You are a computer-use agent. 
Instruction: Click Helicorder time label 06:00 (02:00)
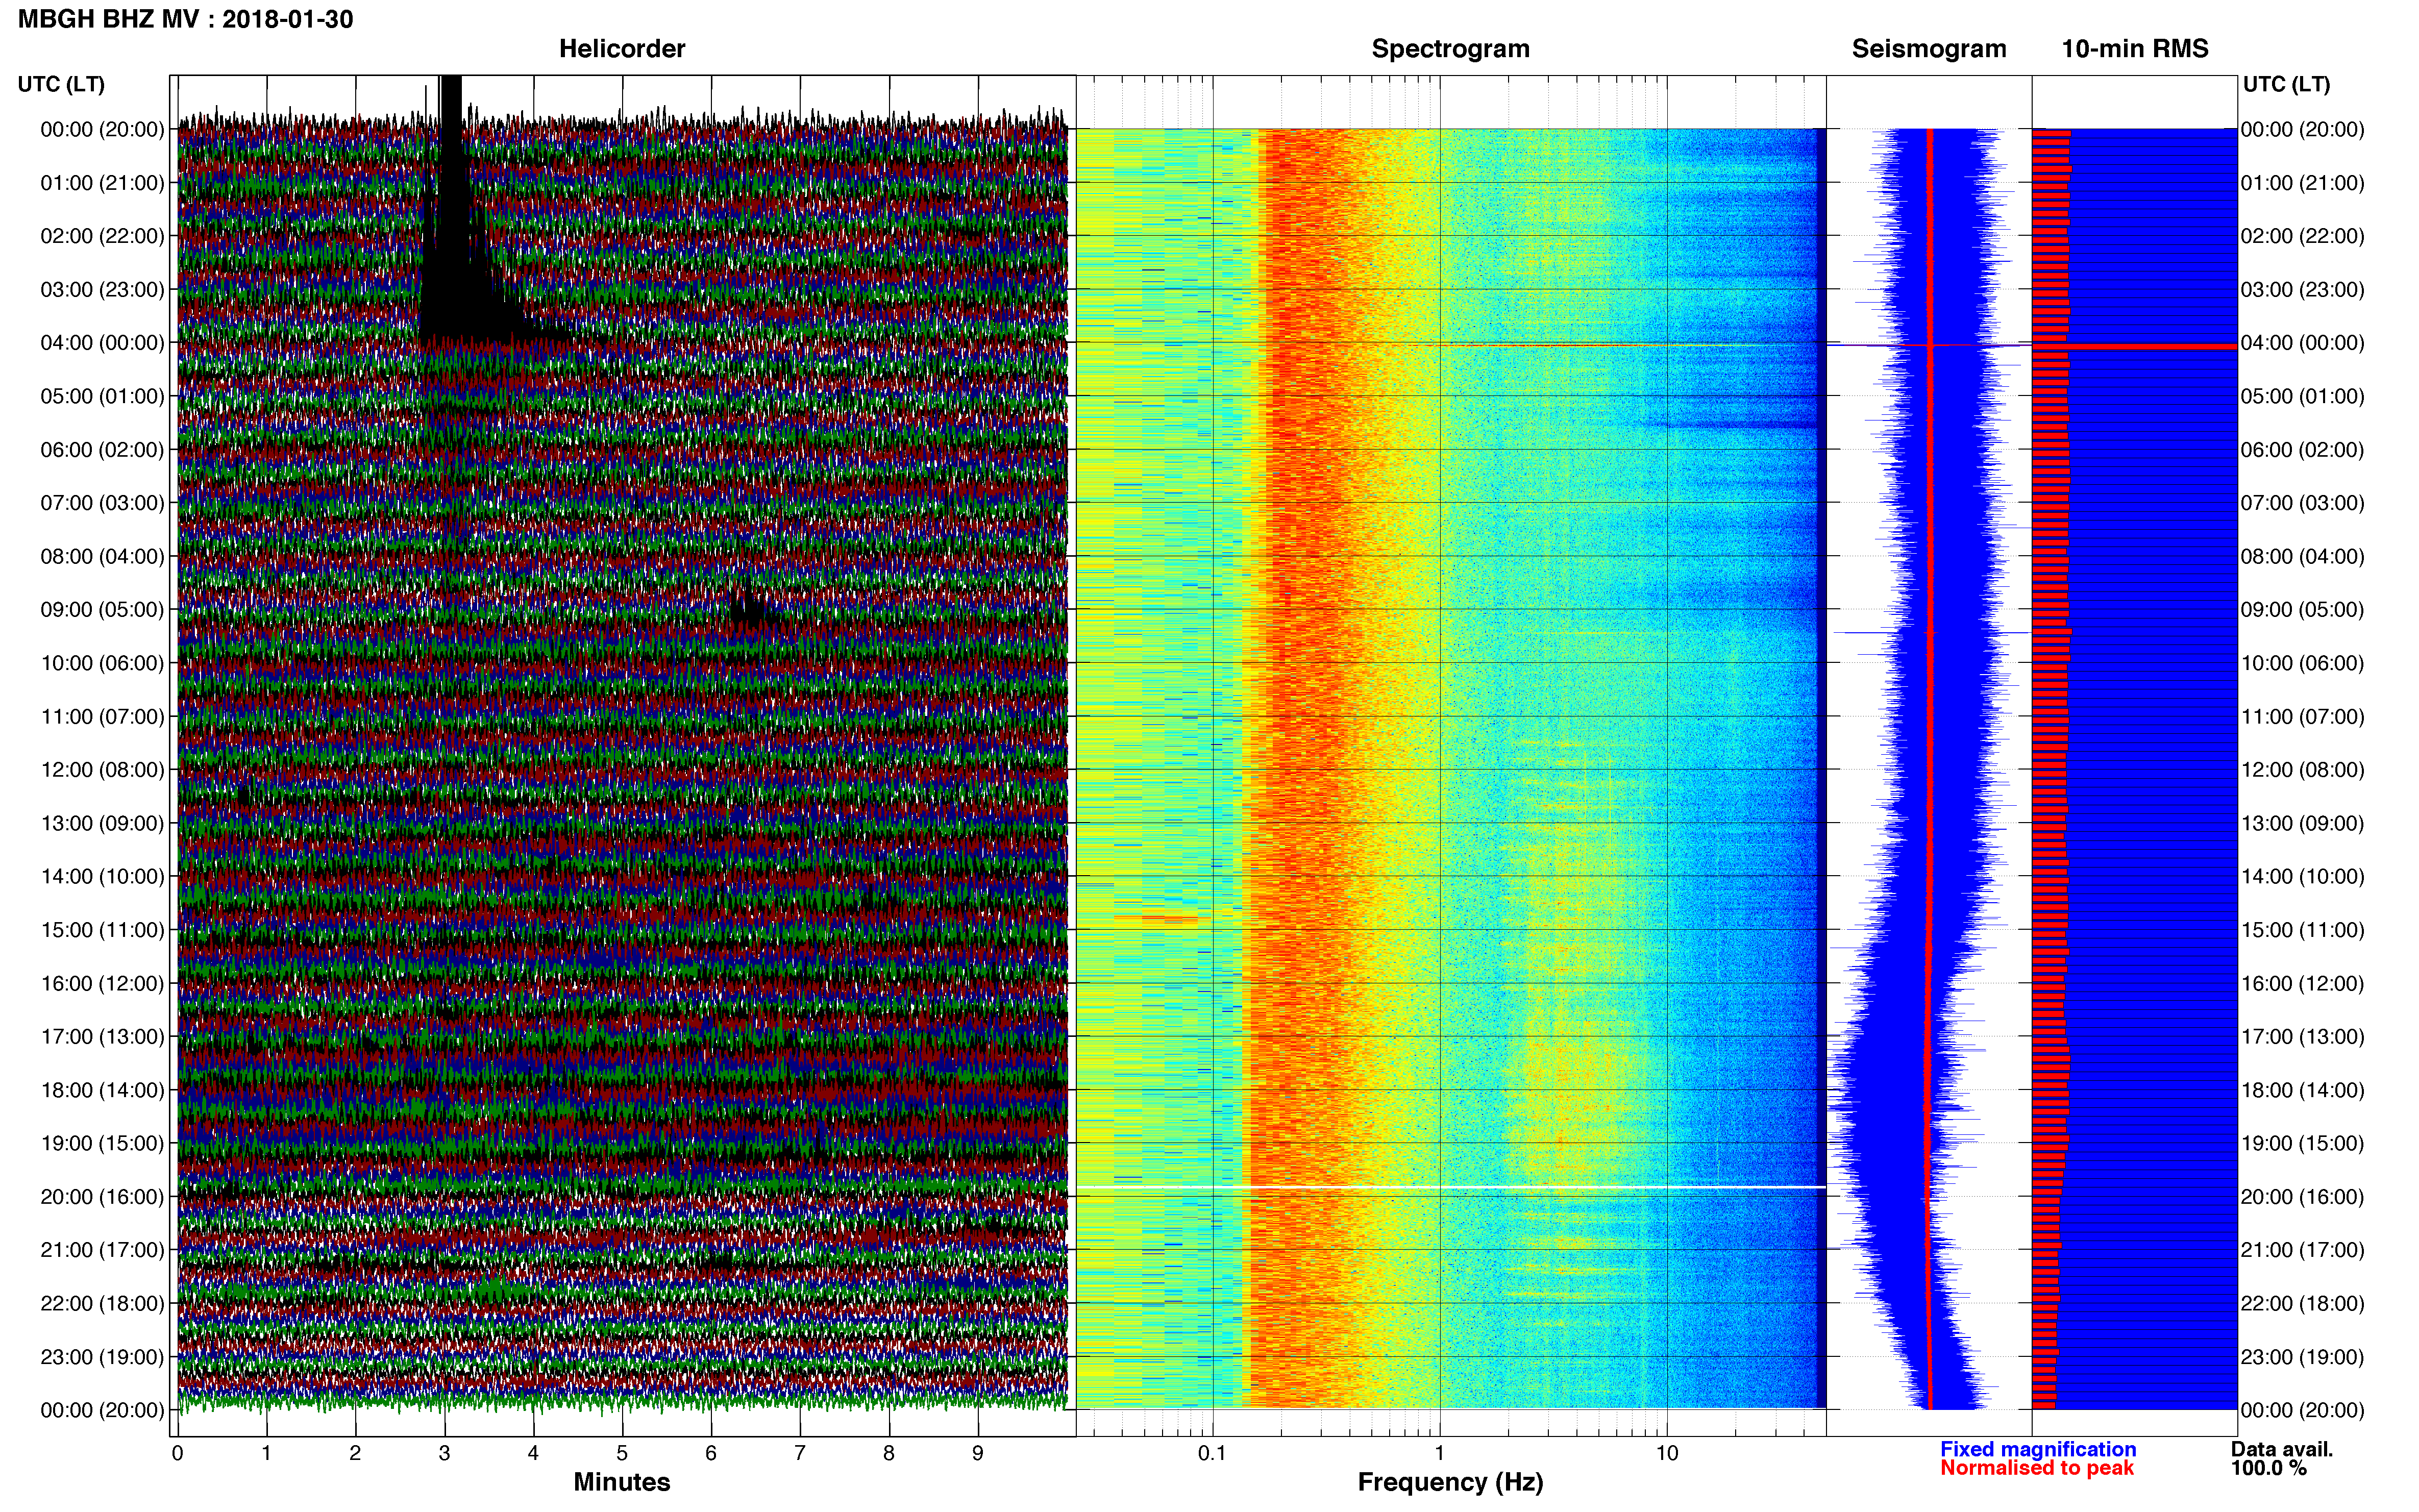[102, 450]
